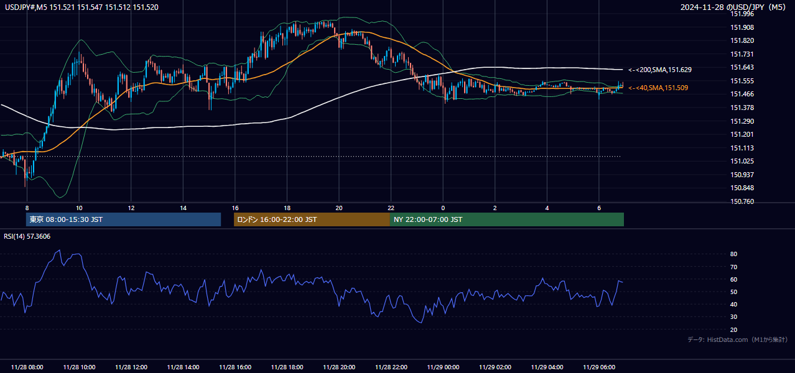Click the bottom date label 11/28 14:00
795x373 pixels.
(183, 367)
